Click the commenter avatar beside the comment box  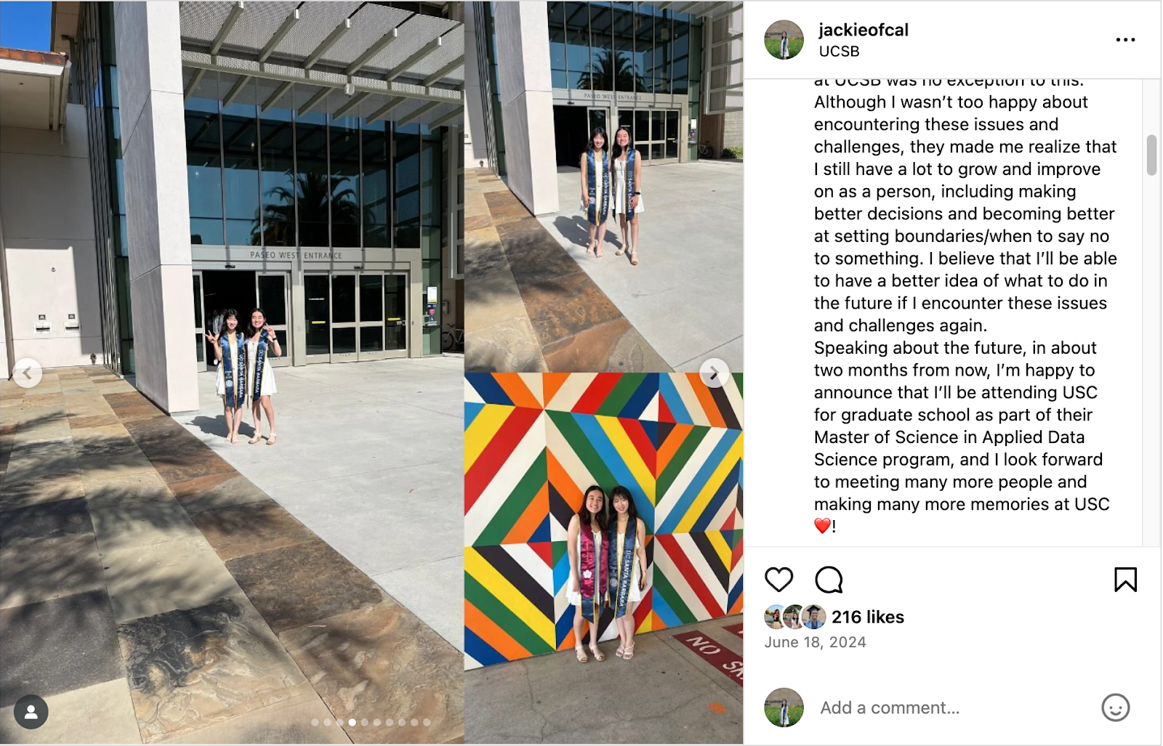(784, 708)
